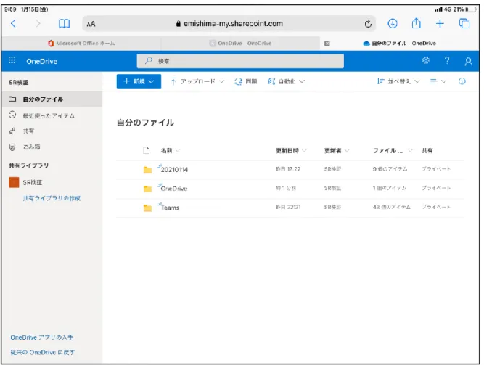484x365 pixels.
Task: Focus the 検索 search box
Action: (x=240, y=61)
